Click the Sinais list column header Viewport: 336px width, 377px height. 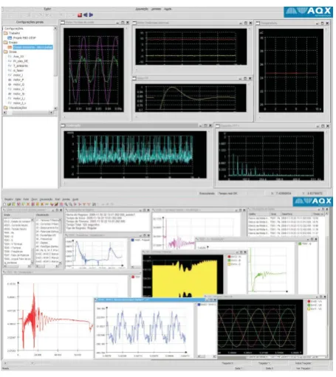pos(18,215)
